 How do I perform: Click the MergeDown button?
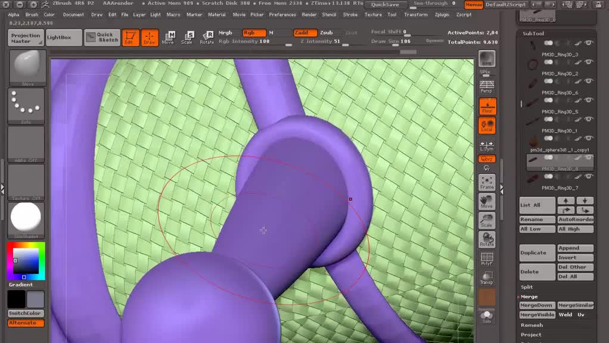[x=537, y=305]
